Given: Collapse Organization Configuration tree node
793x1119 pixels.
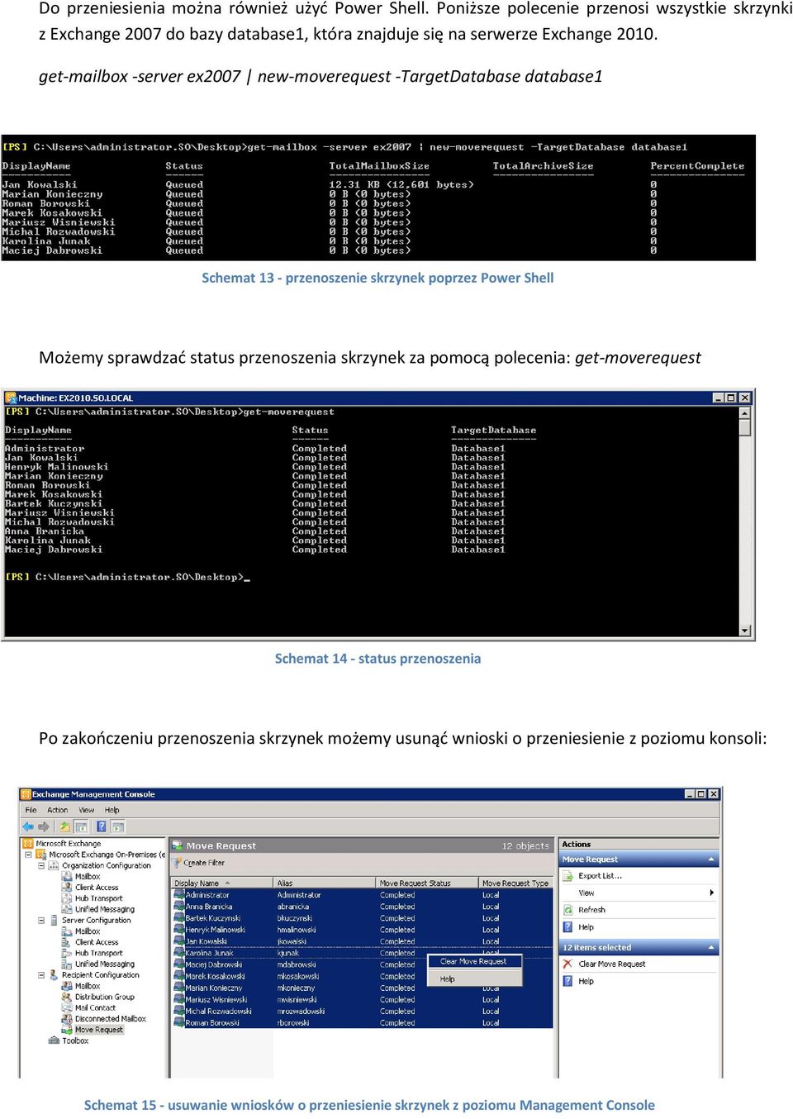Looking at the screenshot, I should (x=41, y=865).
